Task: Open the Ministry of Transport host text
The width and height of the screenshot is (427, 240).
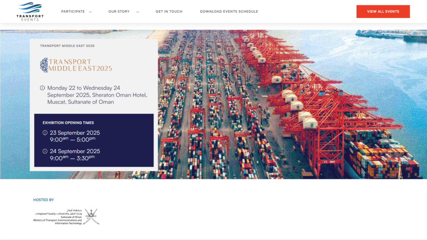Action: pos(58,217)
